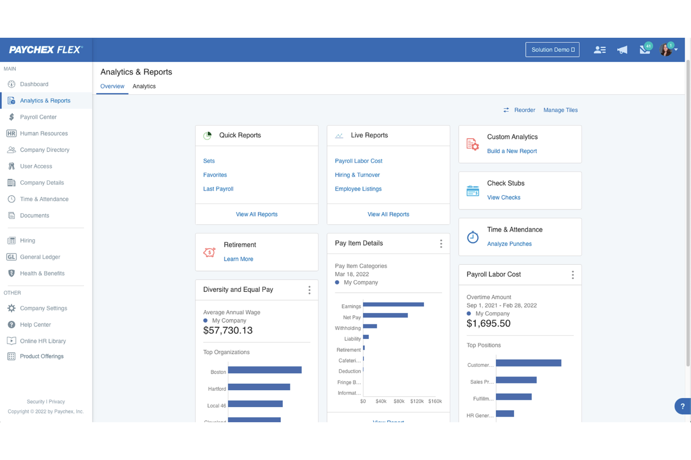Open the Payroll Center sidebar icon

11,117
